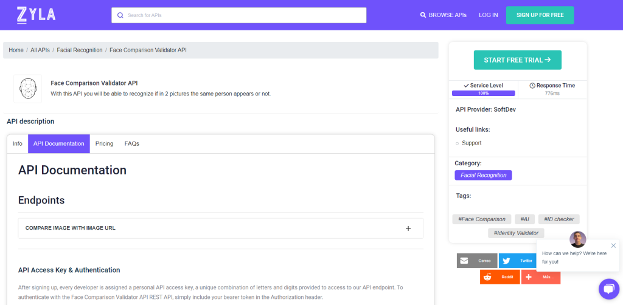Viewport: 623px width, 305px height.
Task: Click the Service Level 100% progress bar
Action: point(483,94)
